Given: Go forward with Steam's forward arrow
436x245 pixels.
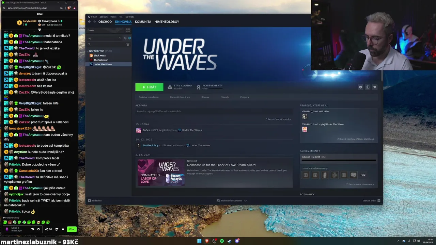Looking at the screenshot, I should coord(94,22).
